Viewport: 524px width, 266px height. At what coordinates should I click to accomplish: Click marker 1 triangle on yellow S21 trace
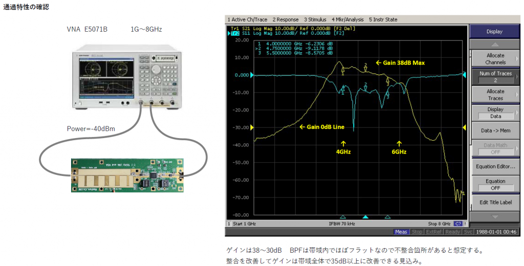pyautogui.click(x=343, y=71)
